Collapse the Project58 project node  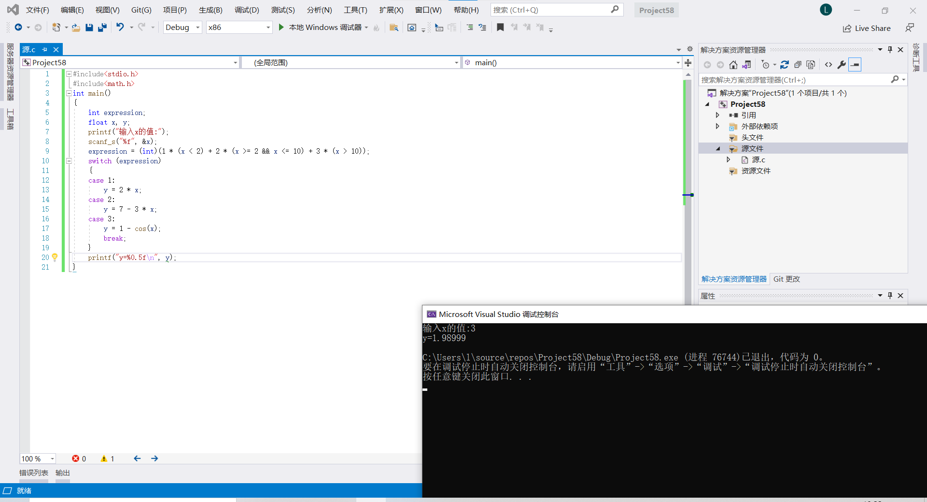[707, 104]
